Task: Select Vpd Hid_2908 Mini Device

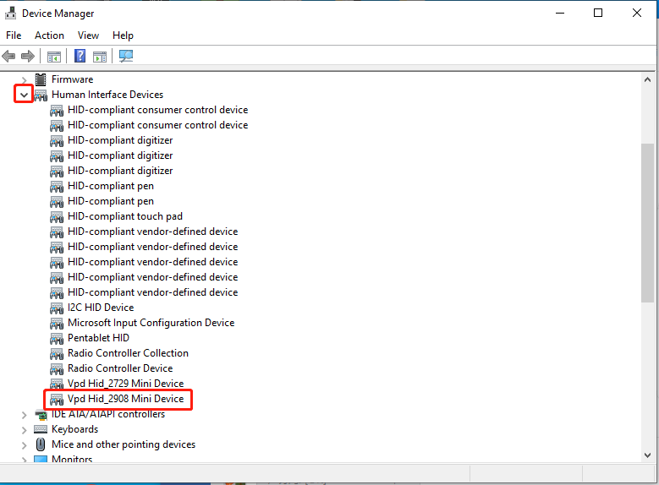Action: click(x=126, y=399)
